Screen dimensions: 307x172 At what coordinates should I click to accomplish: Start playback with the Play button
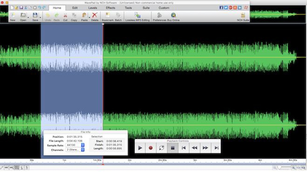click(140, 148)
